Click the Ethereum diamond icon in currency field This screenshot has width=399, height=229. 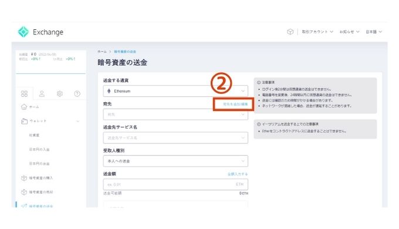(x=109, y=91)
